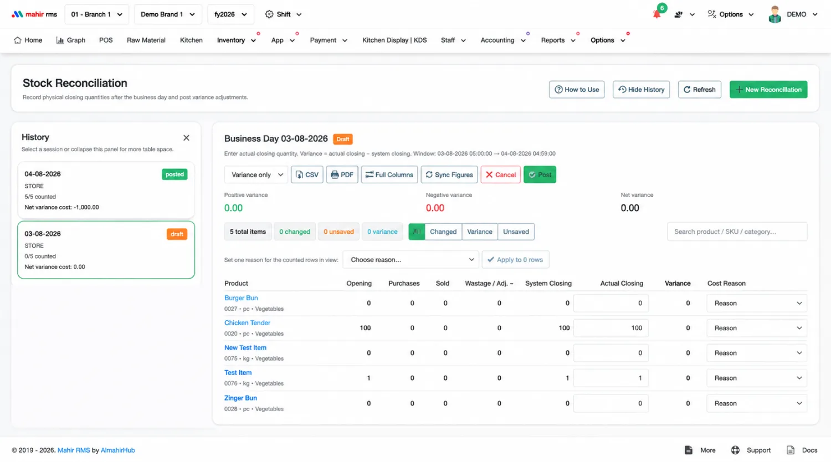Filter rows by Changed

[443, 232]
